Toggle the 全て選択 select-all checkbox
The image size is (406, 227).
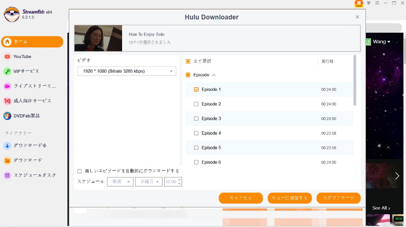188,61
